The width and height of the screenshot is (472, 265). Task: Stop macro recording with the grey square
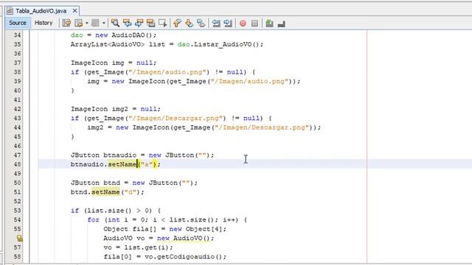254,23
